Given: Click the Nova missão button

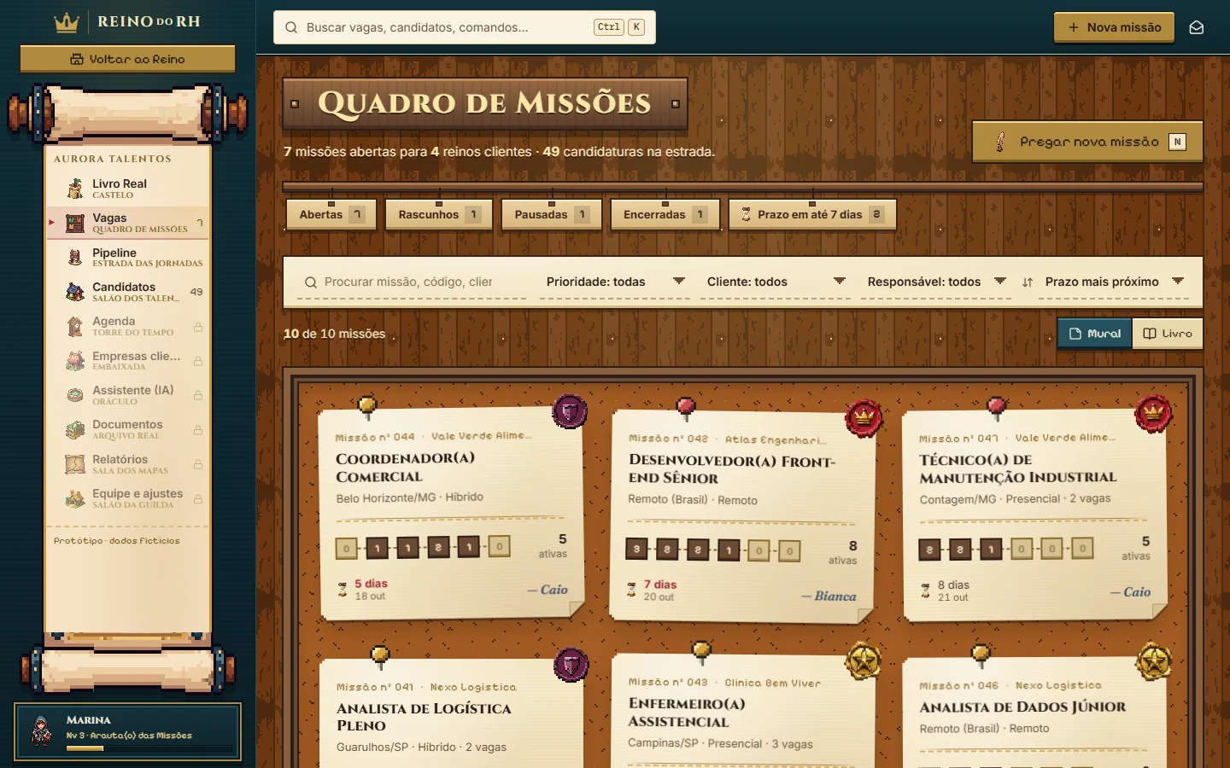Looking at the screenshot, I should [x=1114, y=27].
